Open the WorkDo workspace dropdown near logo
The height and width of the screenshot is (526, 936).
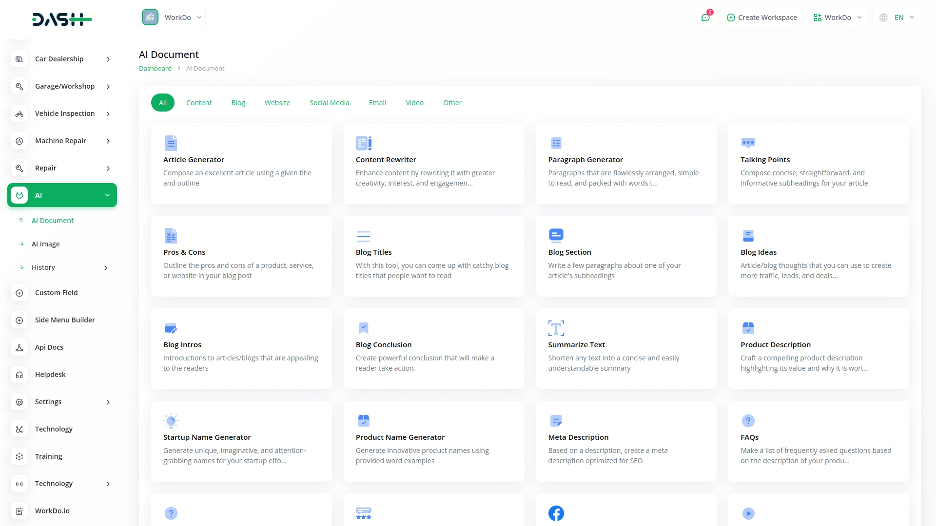coord(173,18)
